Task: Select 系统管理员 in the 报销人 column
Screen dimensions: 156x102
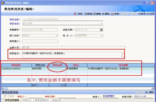Action: pyautogui.click(x=77, y=69)
